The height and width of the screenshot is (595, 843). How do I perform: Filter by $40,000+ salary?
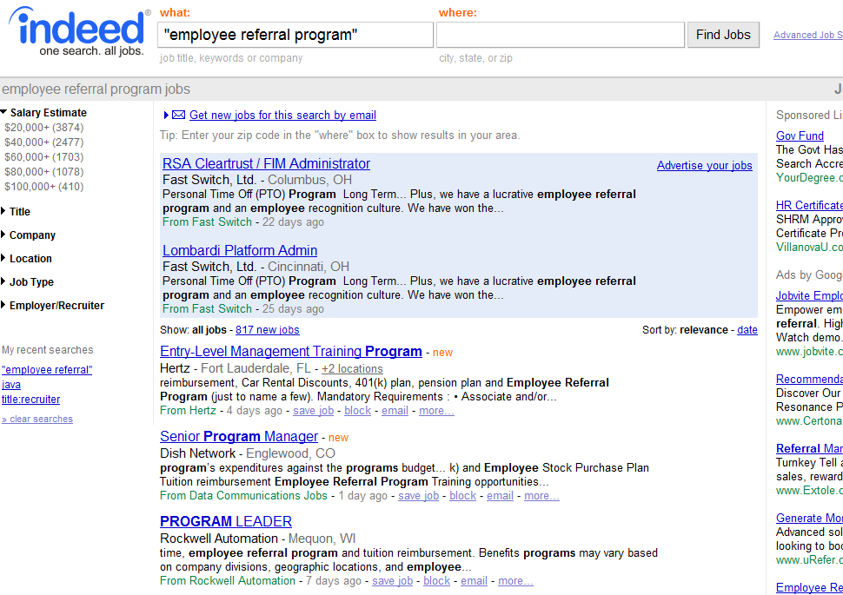44,142
